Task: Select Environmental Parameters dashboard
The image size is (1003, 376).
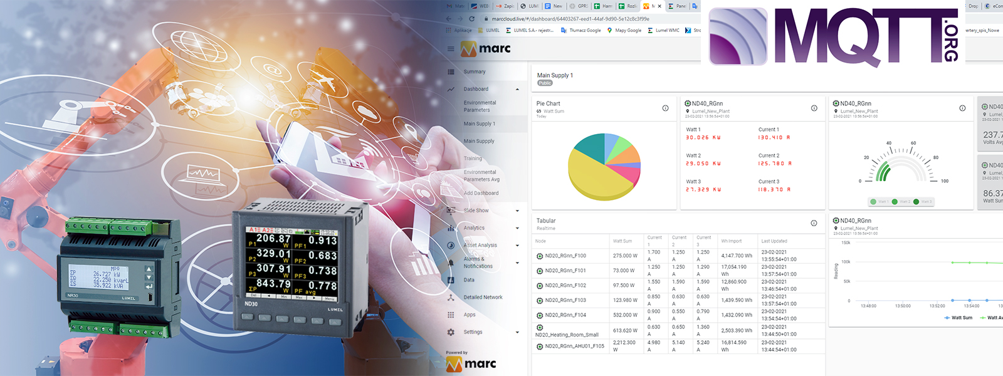Action: [x=480, y=106]
